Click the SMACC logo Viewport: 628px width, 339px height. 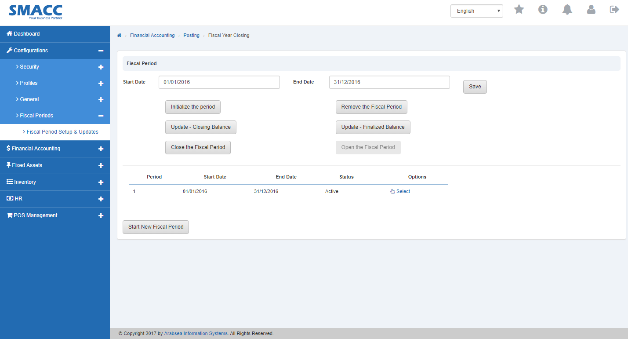coord(36,12)
